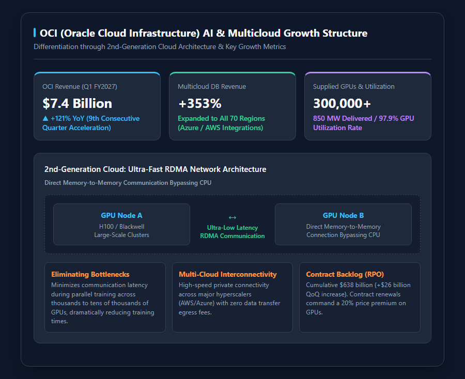Viewport: 465px width, 379px height.
Task: Select the title "OCI (Oracle Cloud Infrastructure) AI & Multicloud Growth Structure"
Action: pos(204,33)
